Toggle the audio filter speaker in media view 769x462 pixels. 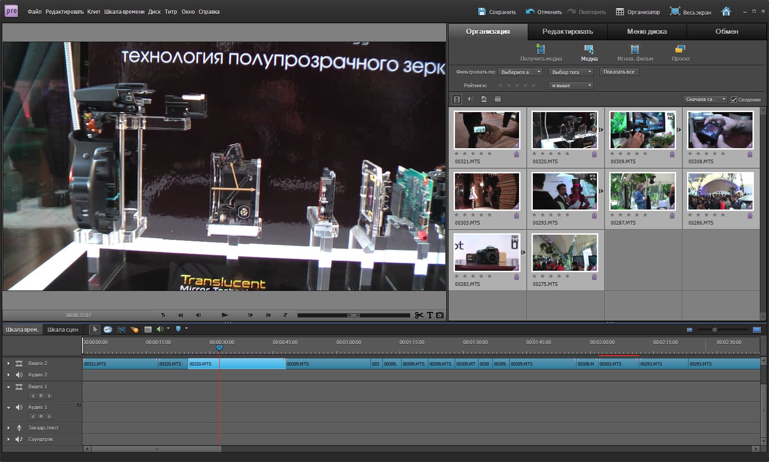470,99
